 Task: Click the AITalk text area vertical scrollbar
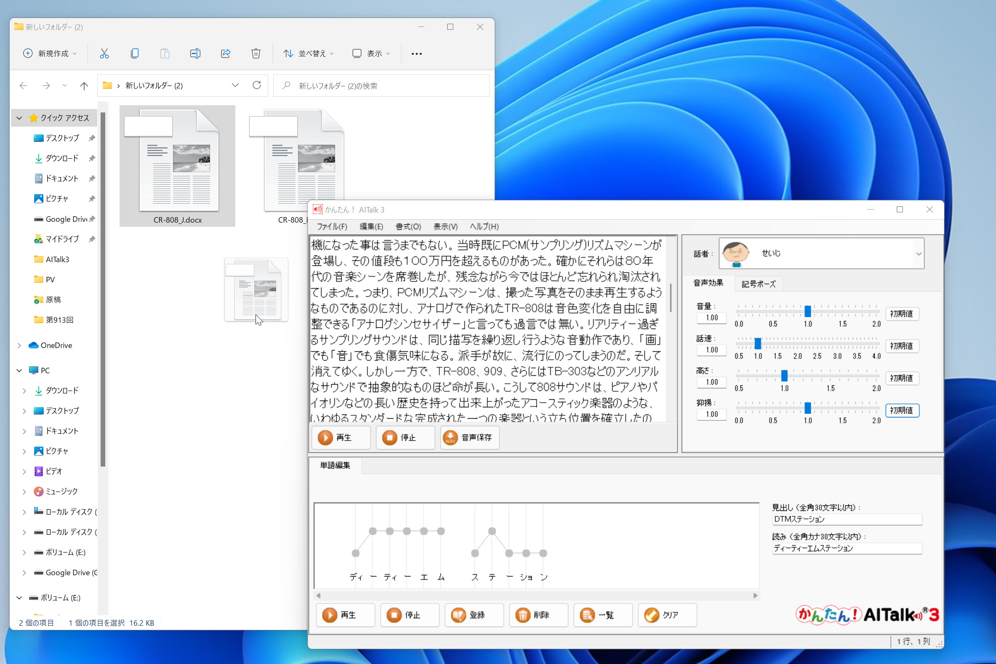pyautogui.click(x=671, y=297)
